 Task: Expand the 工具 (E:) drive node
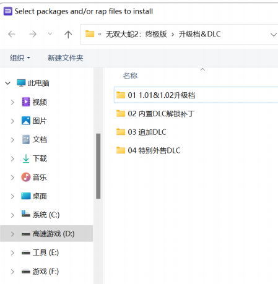(x=12, y=252)
